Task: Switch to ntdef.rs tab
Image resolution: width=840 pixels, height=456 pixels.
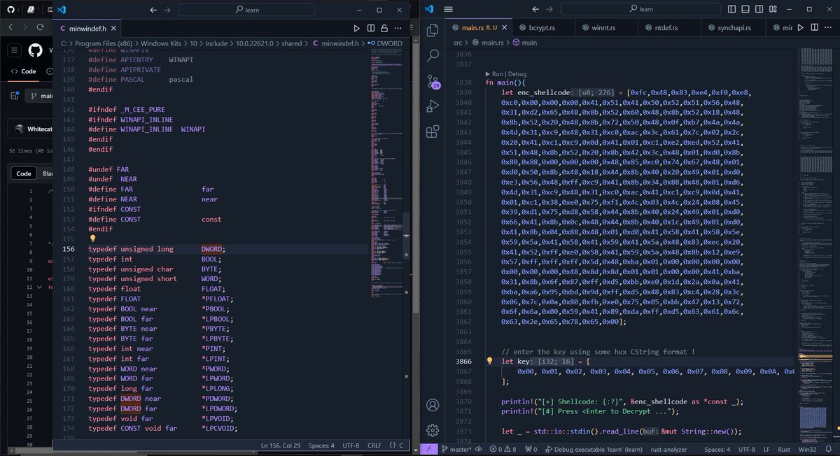Action: [x=668, y=28]
